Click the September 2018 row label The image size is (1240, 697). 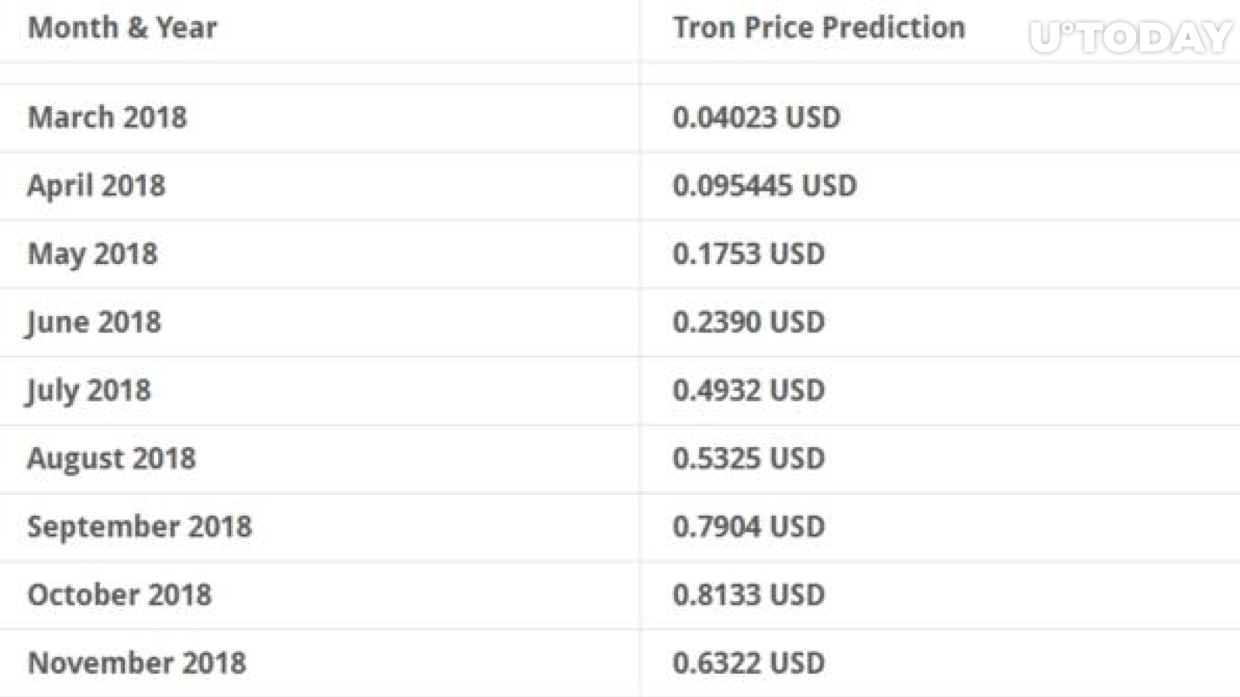(x=139, y=527)
